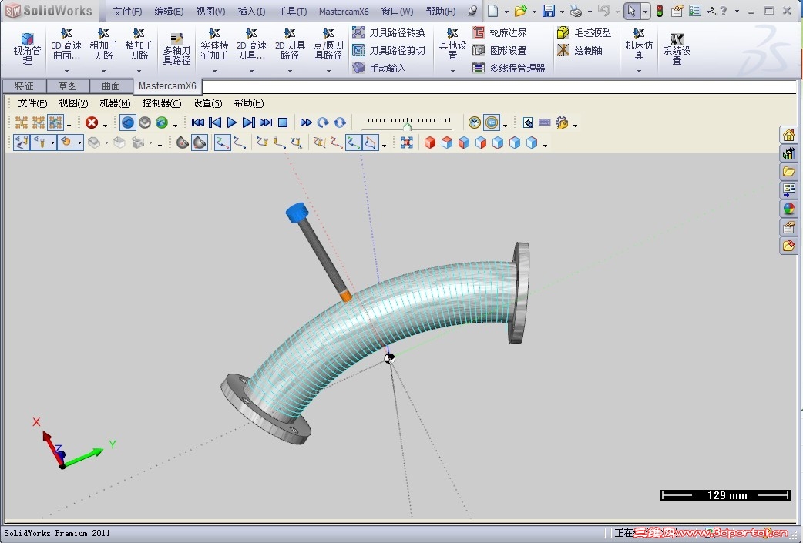803x543 pixels.
Task: Open the MastercamX6 menu
Action: pyautogui.click(x=344, y=12)
